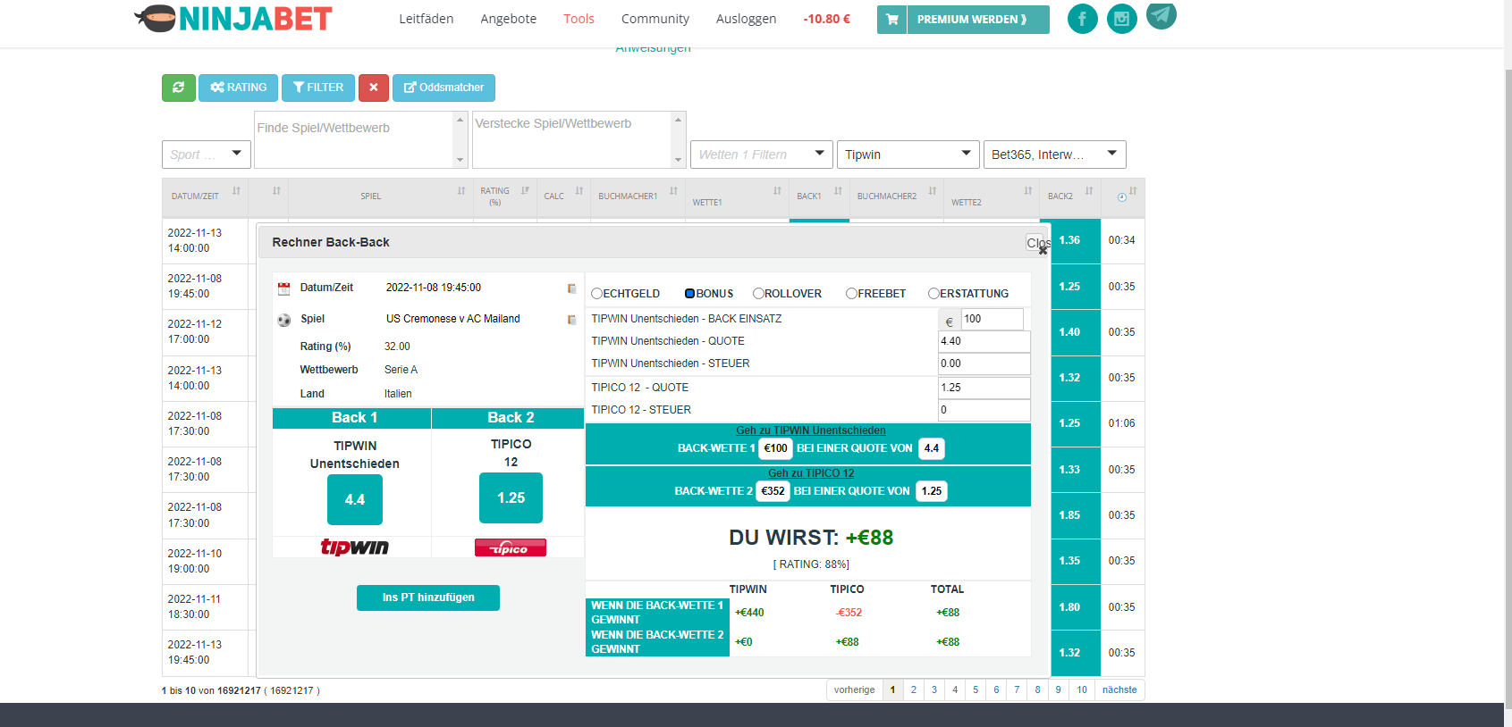Click the red X clear filters button
The height and width of the screenshot is (727, 1512).
coord(374,88)
